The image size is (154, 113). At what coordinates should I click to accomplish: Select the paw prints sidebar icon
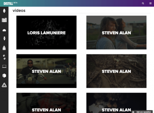[4, 57]
